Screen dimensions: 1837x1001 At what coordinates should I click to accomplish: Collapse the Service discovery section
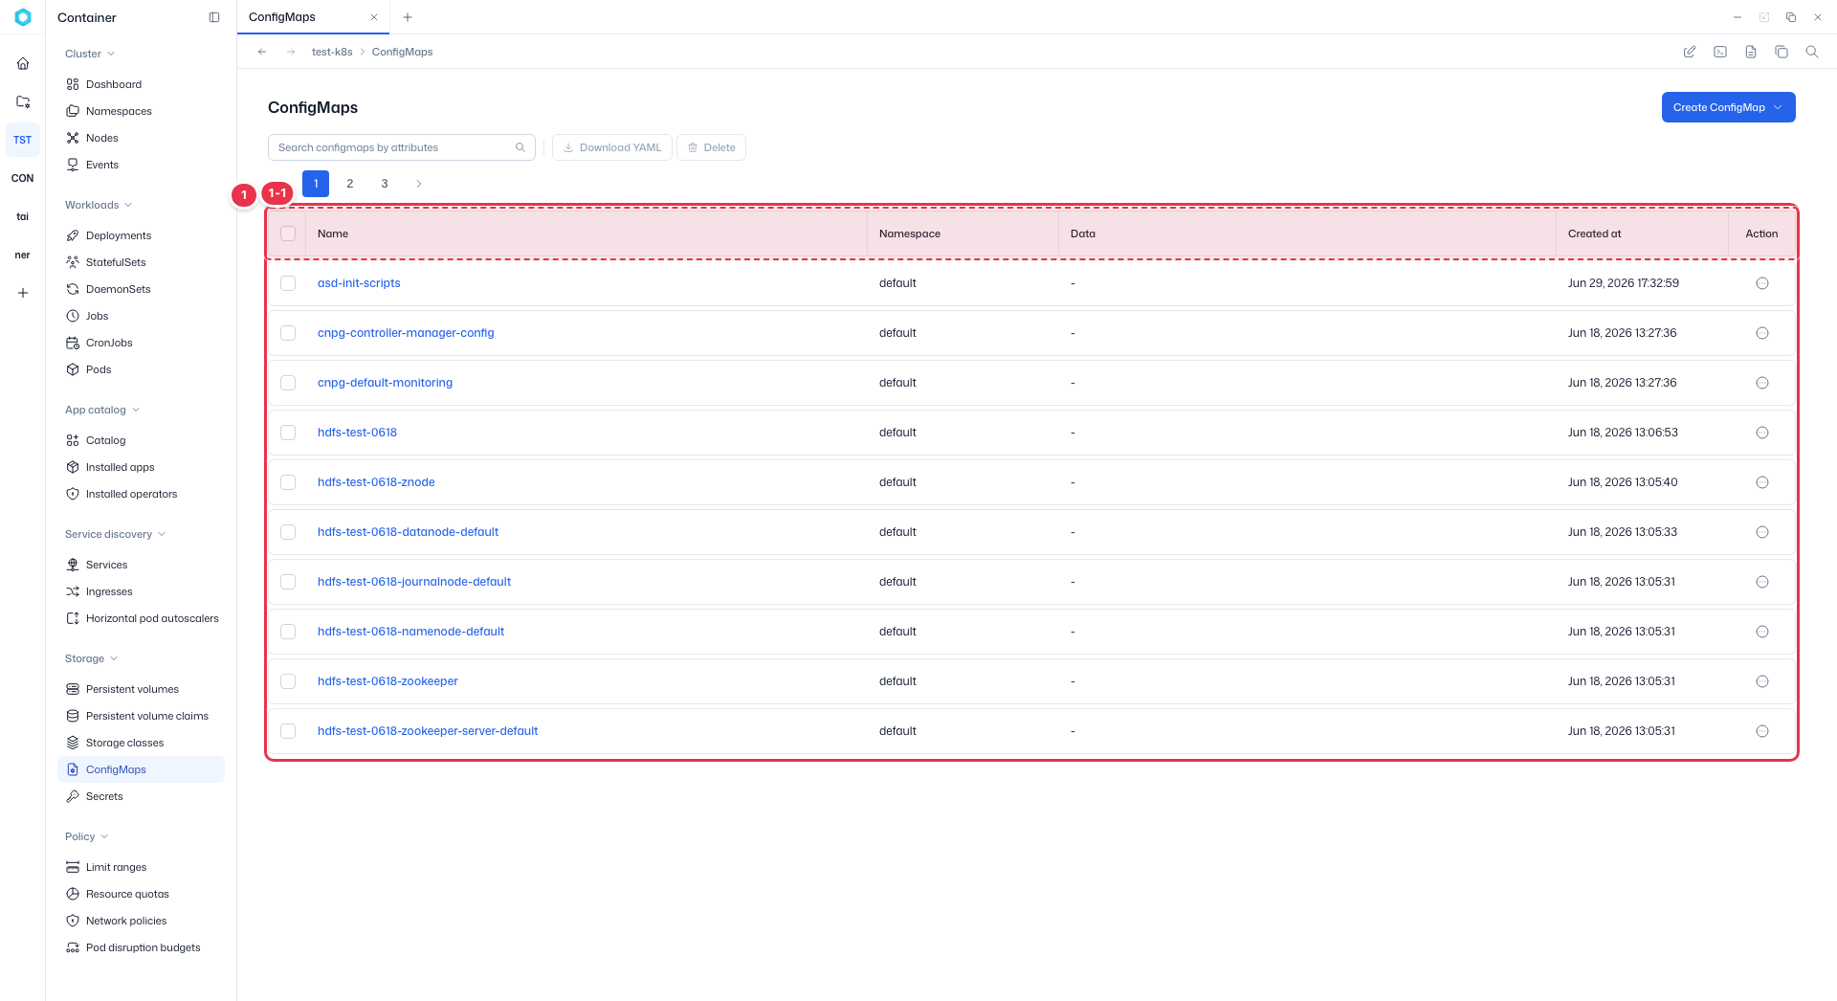[x=115, y=534]
